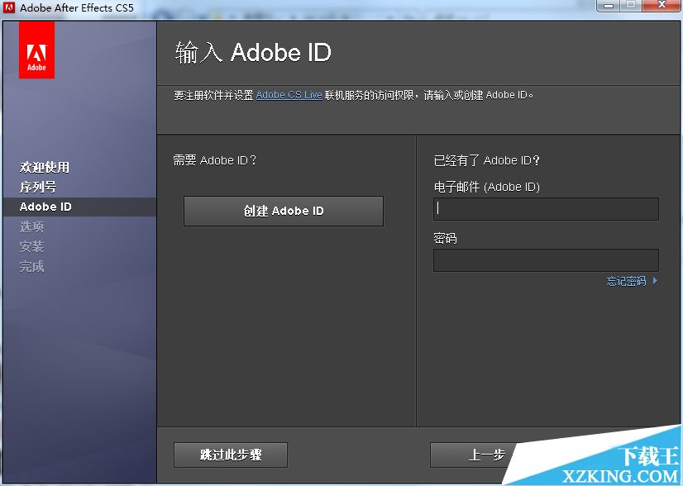Click the 已经有了 Adobe ID？ text
683x486 pixels.
(x=486, y=160)
